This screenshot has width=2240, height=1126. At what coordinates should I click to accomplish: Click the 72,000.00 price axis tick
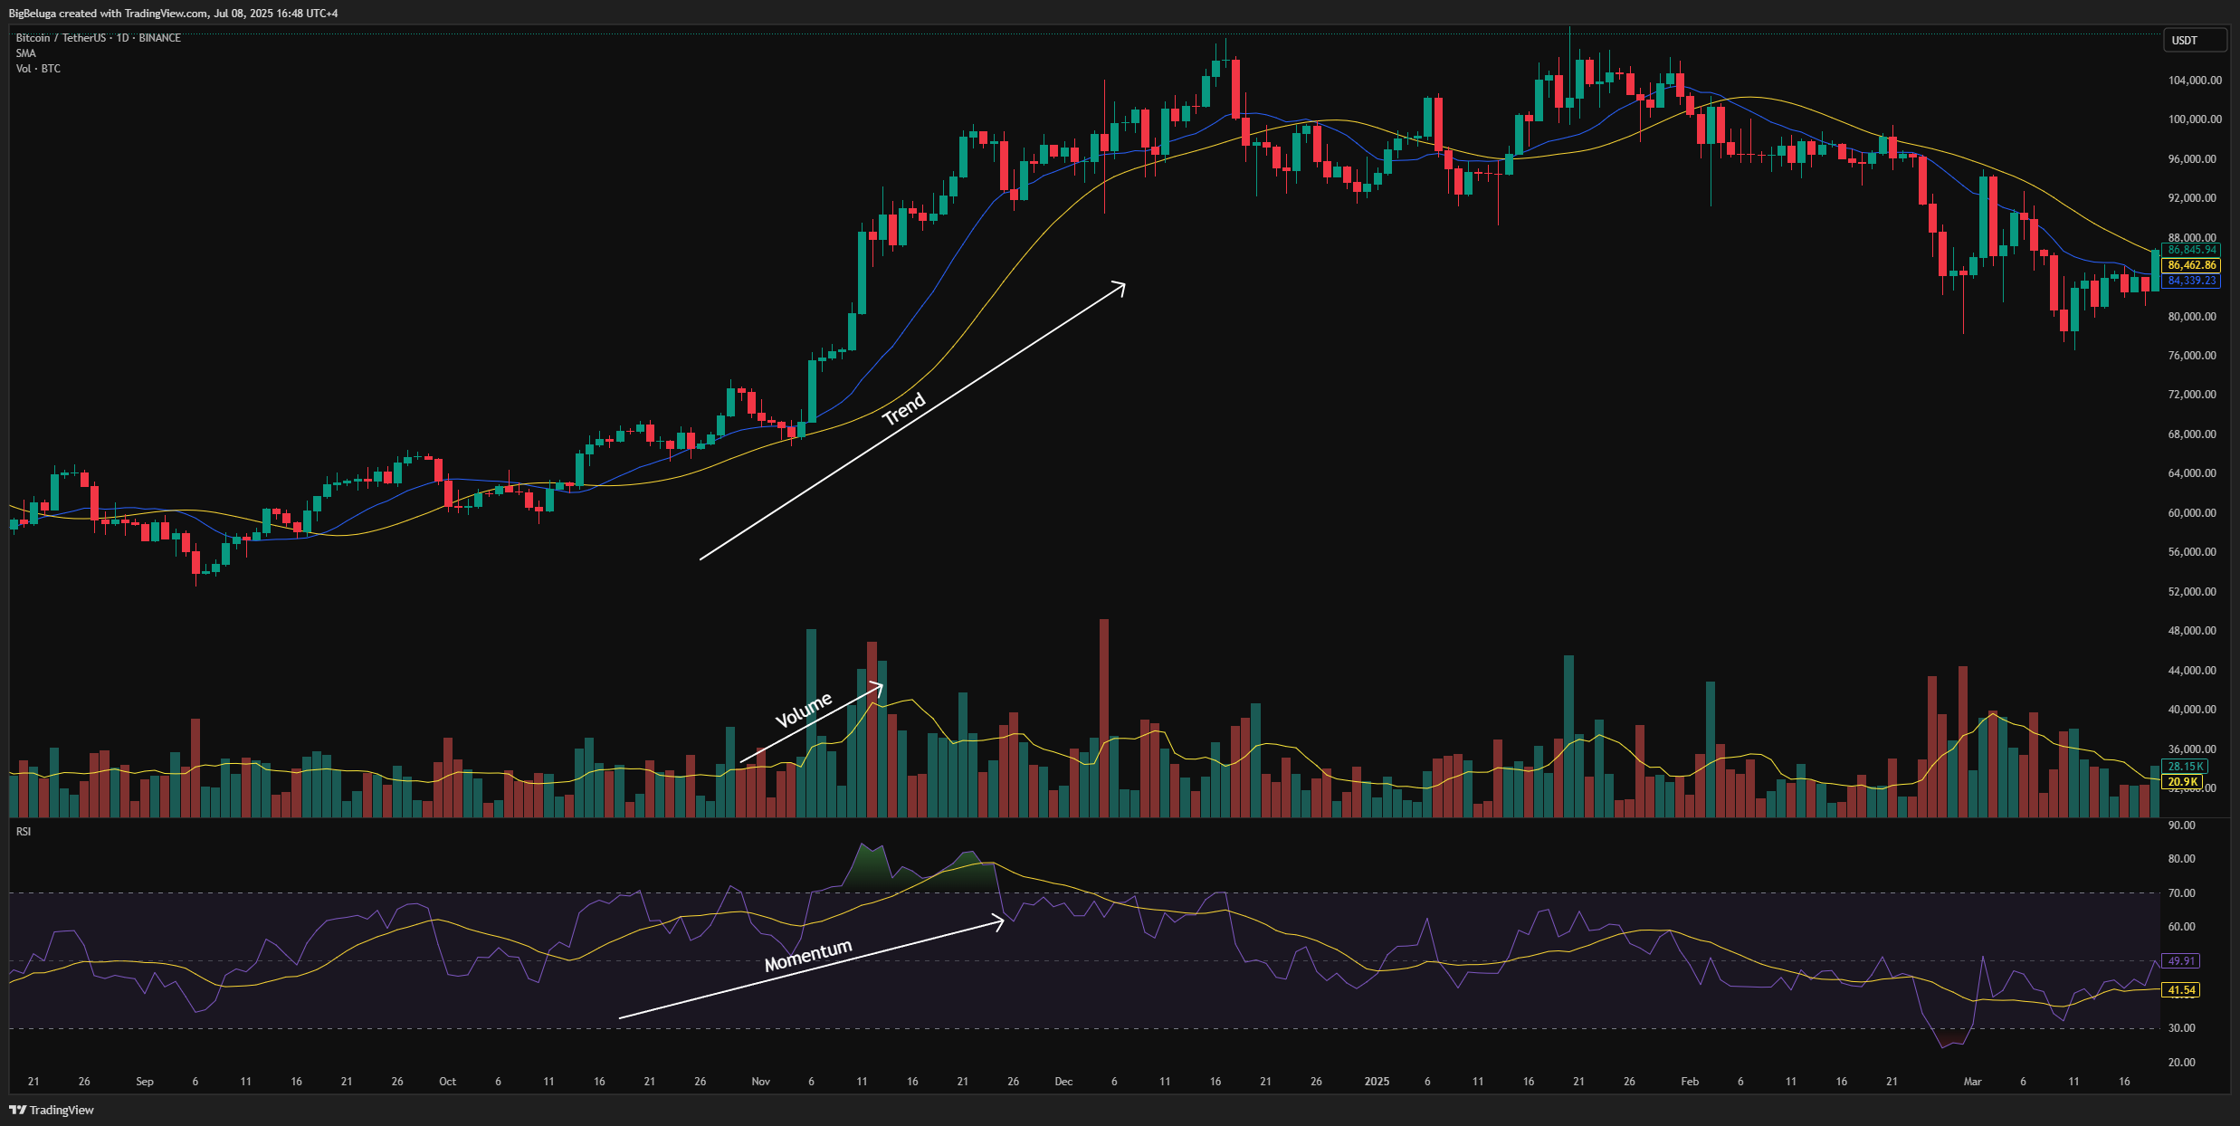(2193, 395)
